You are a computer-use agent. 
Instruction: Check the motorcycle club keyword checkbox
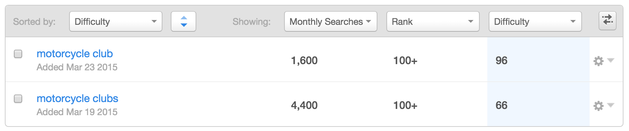point(18,54)
